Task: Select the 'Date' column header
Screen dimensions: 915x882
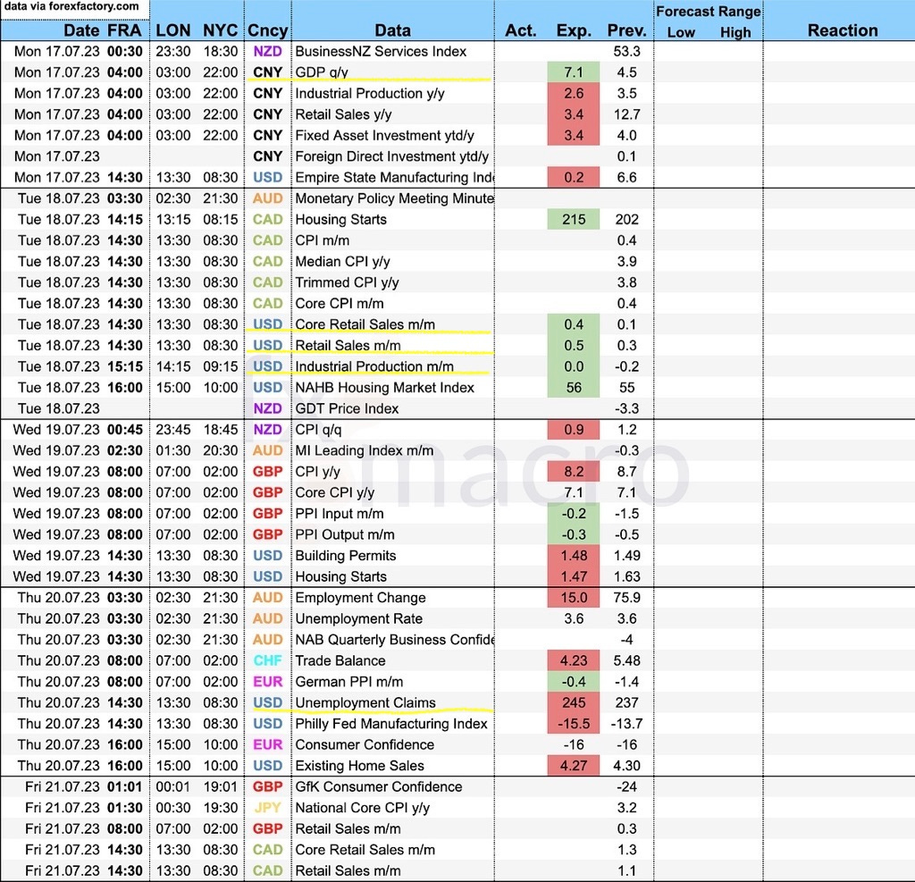Action: pos(81,30)
